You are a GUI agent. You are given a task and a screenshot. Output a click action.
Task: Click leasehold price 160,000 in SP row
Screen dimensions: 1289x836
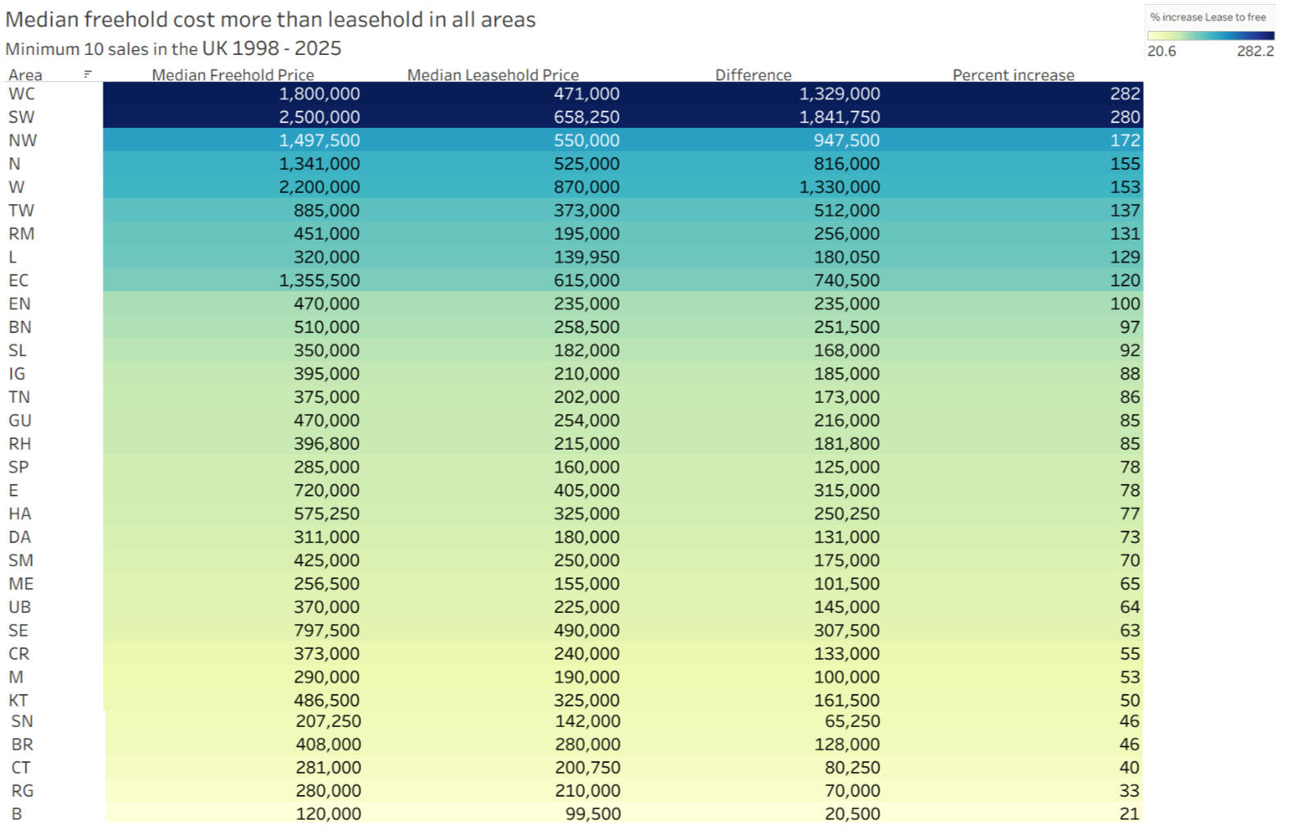click(x=587, y=467)
